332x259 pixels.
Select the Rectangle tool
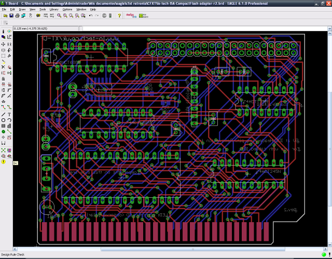(x=3, y=126)
